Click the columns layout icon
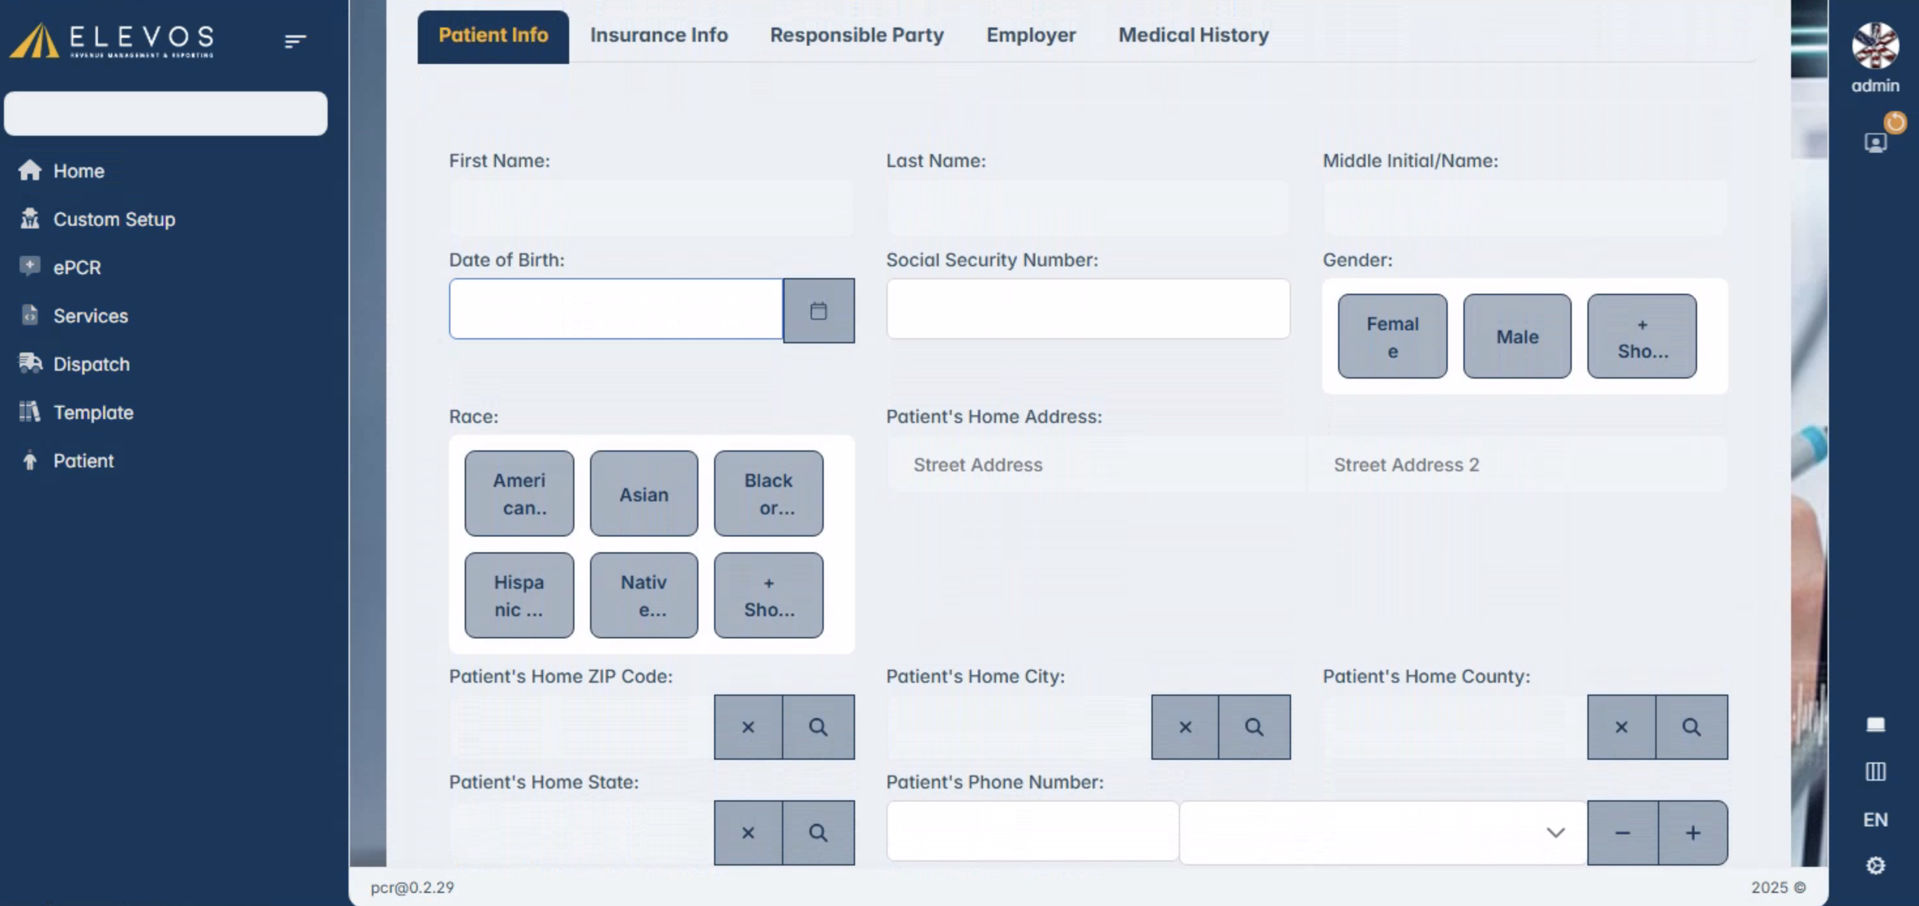 coord(1875,771)
